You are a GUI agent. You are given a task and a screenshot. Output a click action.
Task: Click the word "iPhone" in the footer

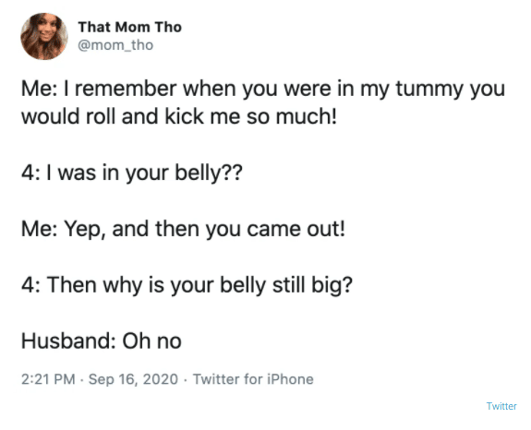[x=290, y=379]
